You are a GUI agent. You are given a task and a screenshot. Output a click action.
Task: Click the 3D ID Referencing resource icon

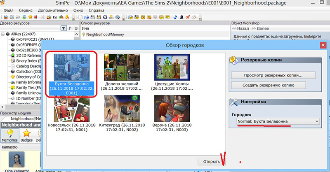[x=12, y=56]
